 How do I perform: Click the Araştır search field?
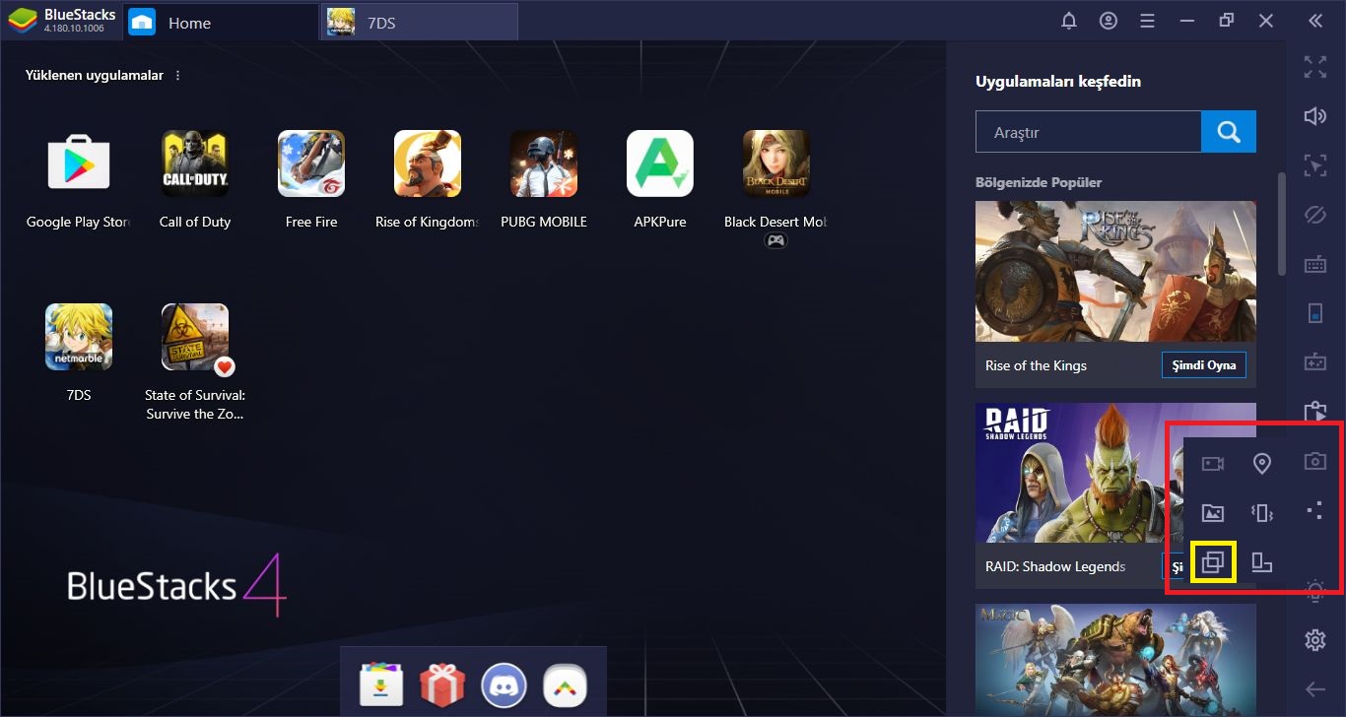[x=1088, y=132]
